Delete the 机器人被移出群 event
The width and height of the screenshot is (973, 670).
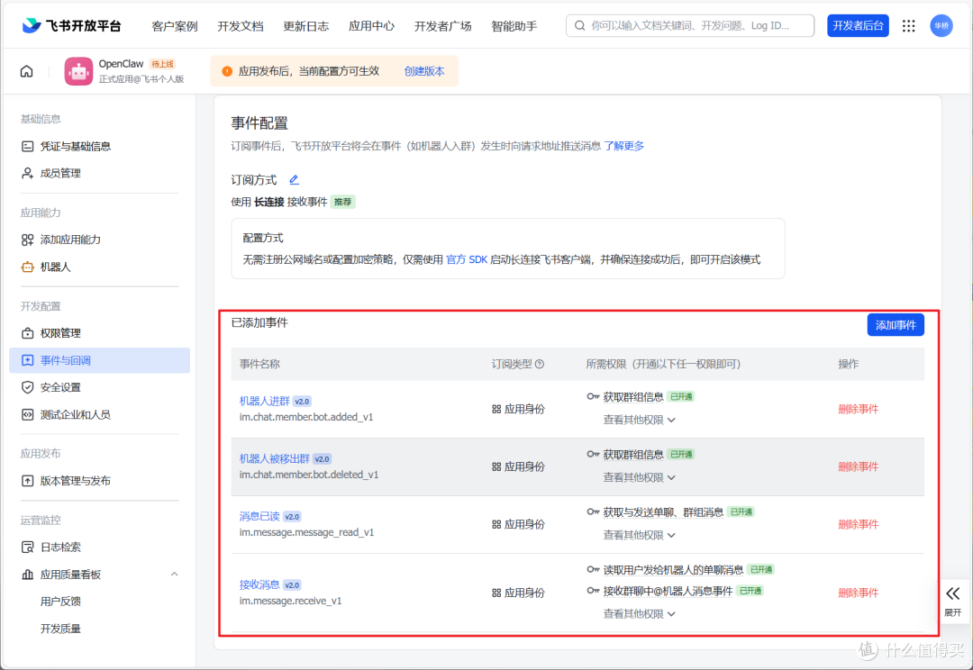(859, 467)
